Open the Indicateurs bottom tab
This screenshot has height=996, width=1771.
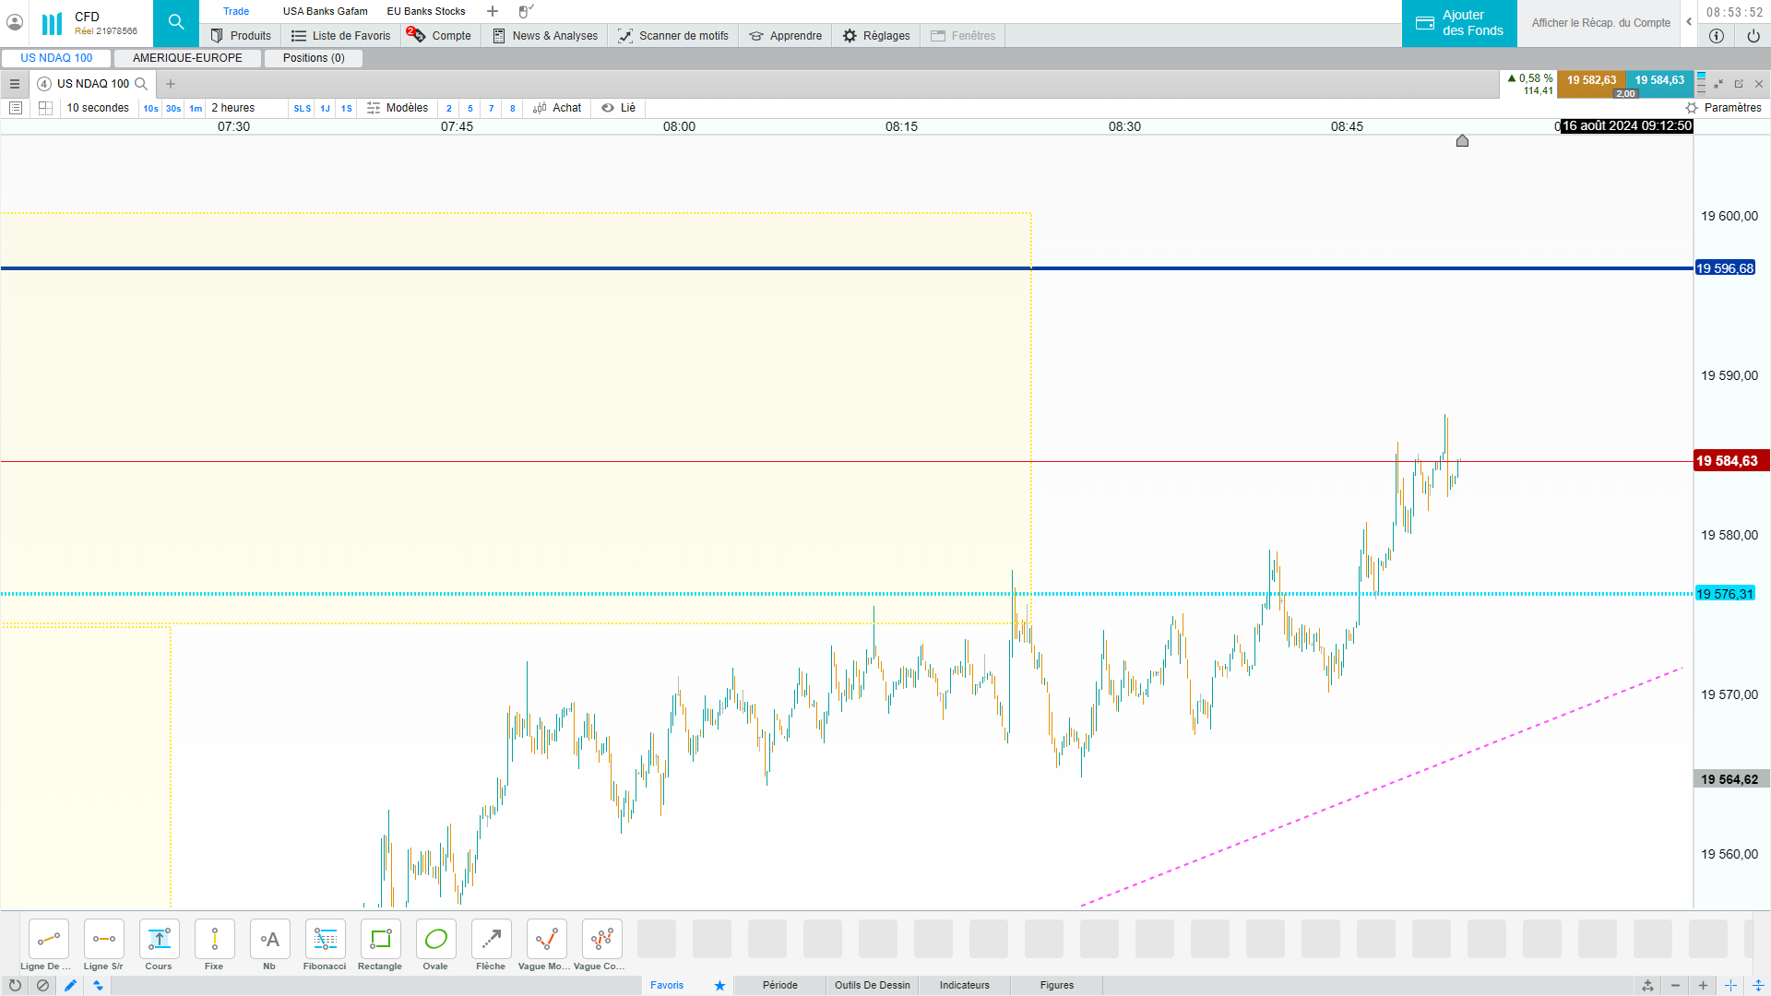tap(964, 985)
